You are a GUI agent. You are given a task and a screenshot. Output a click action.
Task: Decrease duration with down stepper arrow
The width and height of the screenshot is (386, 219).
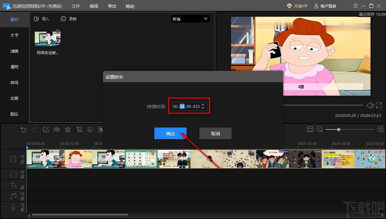pos(203,108)
